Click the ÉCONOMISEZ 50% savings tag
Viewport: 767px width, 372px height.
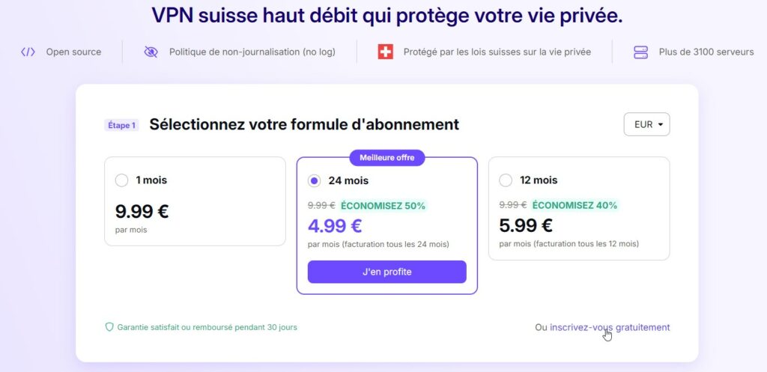pyautogui.click(x=383, y=205)
